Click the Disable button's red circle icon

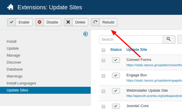pos(40,22)
